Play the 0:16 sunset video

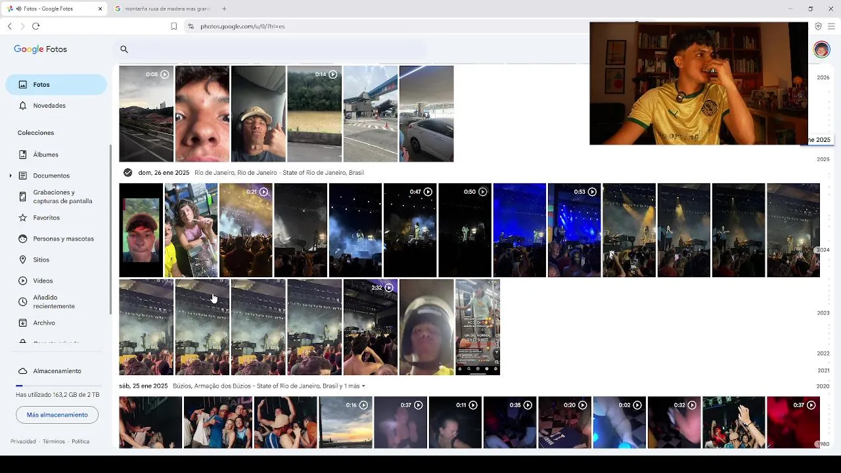pyautogui.click(x=345, y=422)
